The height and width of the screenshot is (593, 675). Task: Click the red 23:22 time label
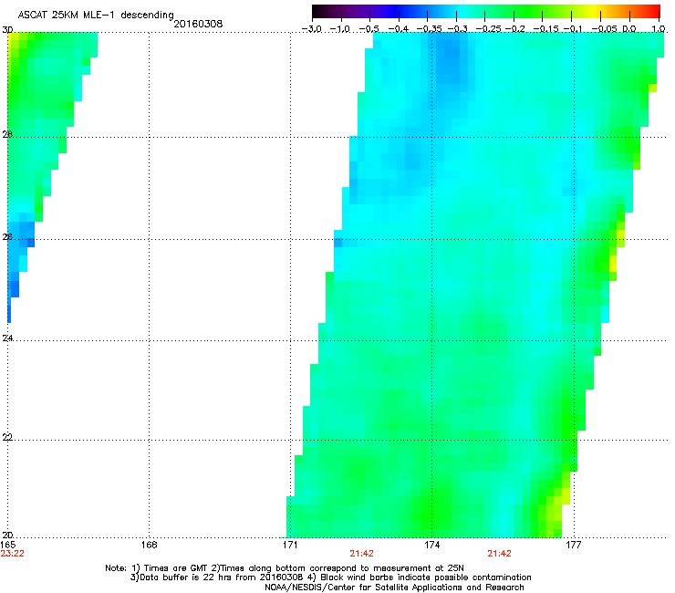pyautogui.click(x=13, y=554)
